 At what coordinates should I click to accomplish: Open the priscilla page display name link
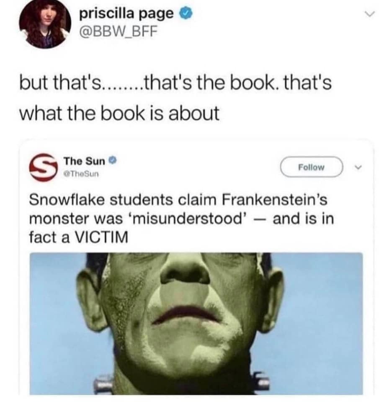click(x=126, y=14)
